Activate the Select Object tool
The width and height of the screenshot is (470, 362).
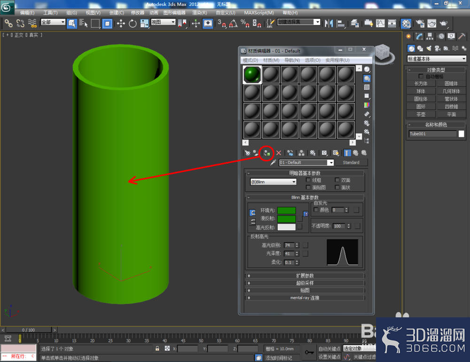click(72, 24)
